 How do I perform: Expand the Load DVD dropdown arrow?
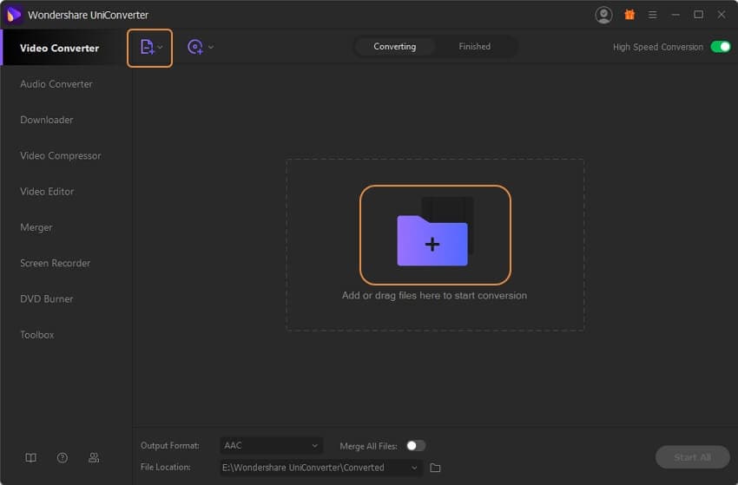[211, 47]
